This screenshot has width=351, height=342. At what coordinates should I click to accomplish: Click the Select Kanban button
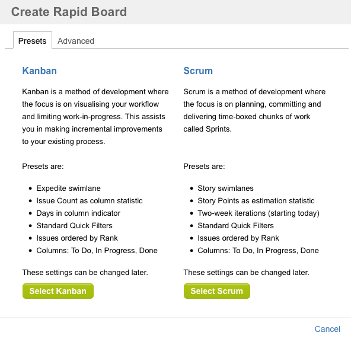(58, 291)
